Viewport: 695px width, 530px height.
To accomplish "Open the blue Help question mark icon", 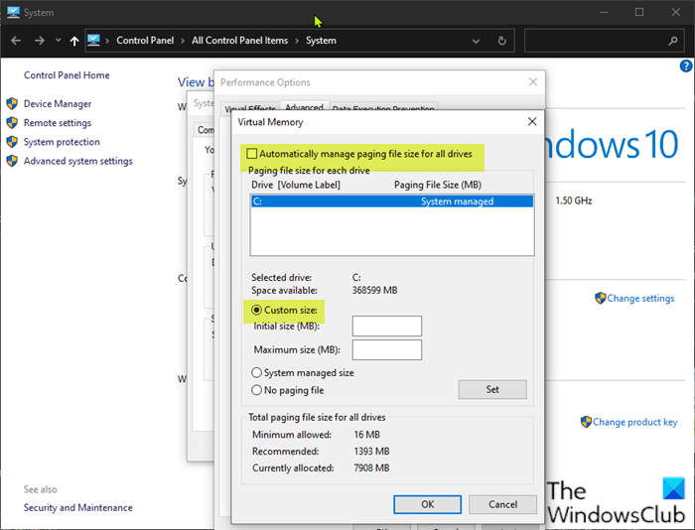I will coord(686,66).
